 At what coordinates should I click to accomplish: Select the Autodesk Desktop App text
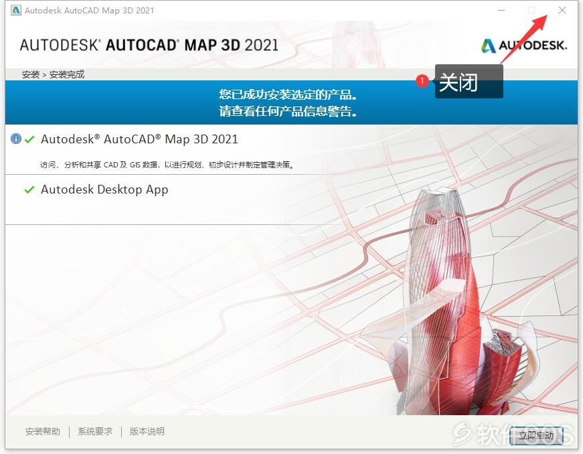pos(104,190)
